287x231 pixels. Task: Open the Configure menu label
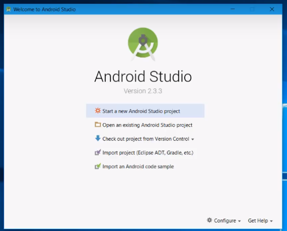click(225, 220)
